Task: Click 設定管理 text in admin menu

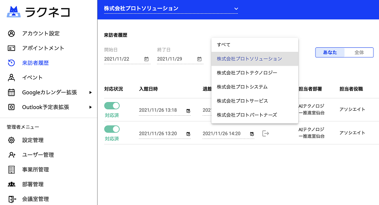Action: click(x=33, y=140)
